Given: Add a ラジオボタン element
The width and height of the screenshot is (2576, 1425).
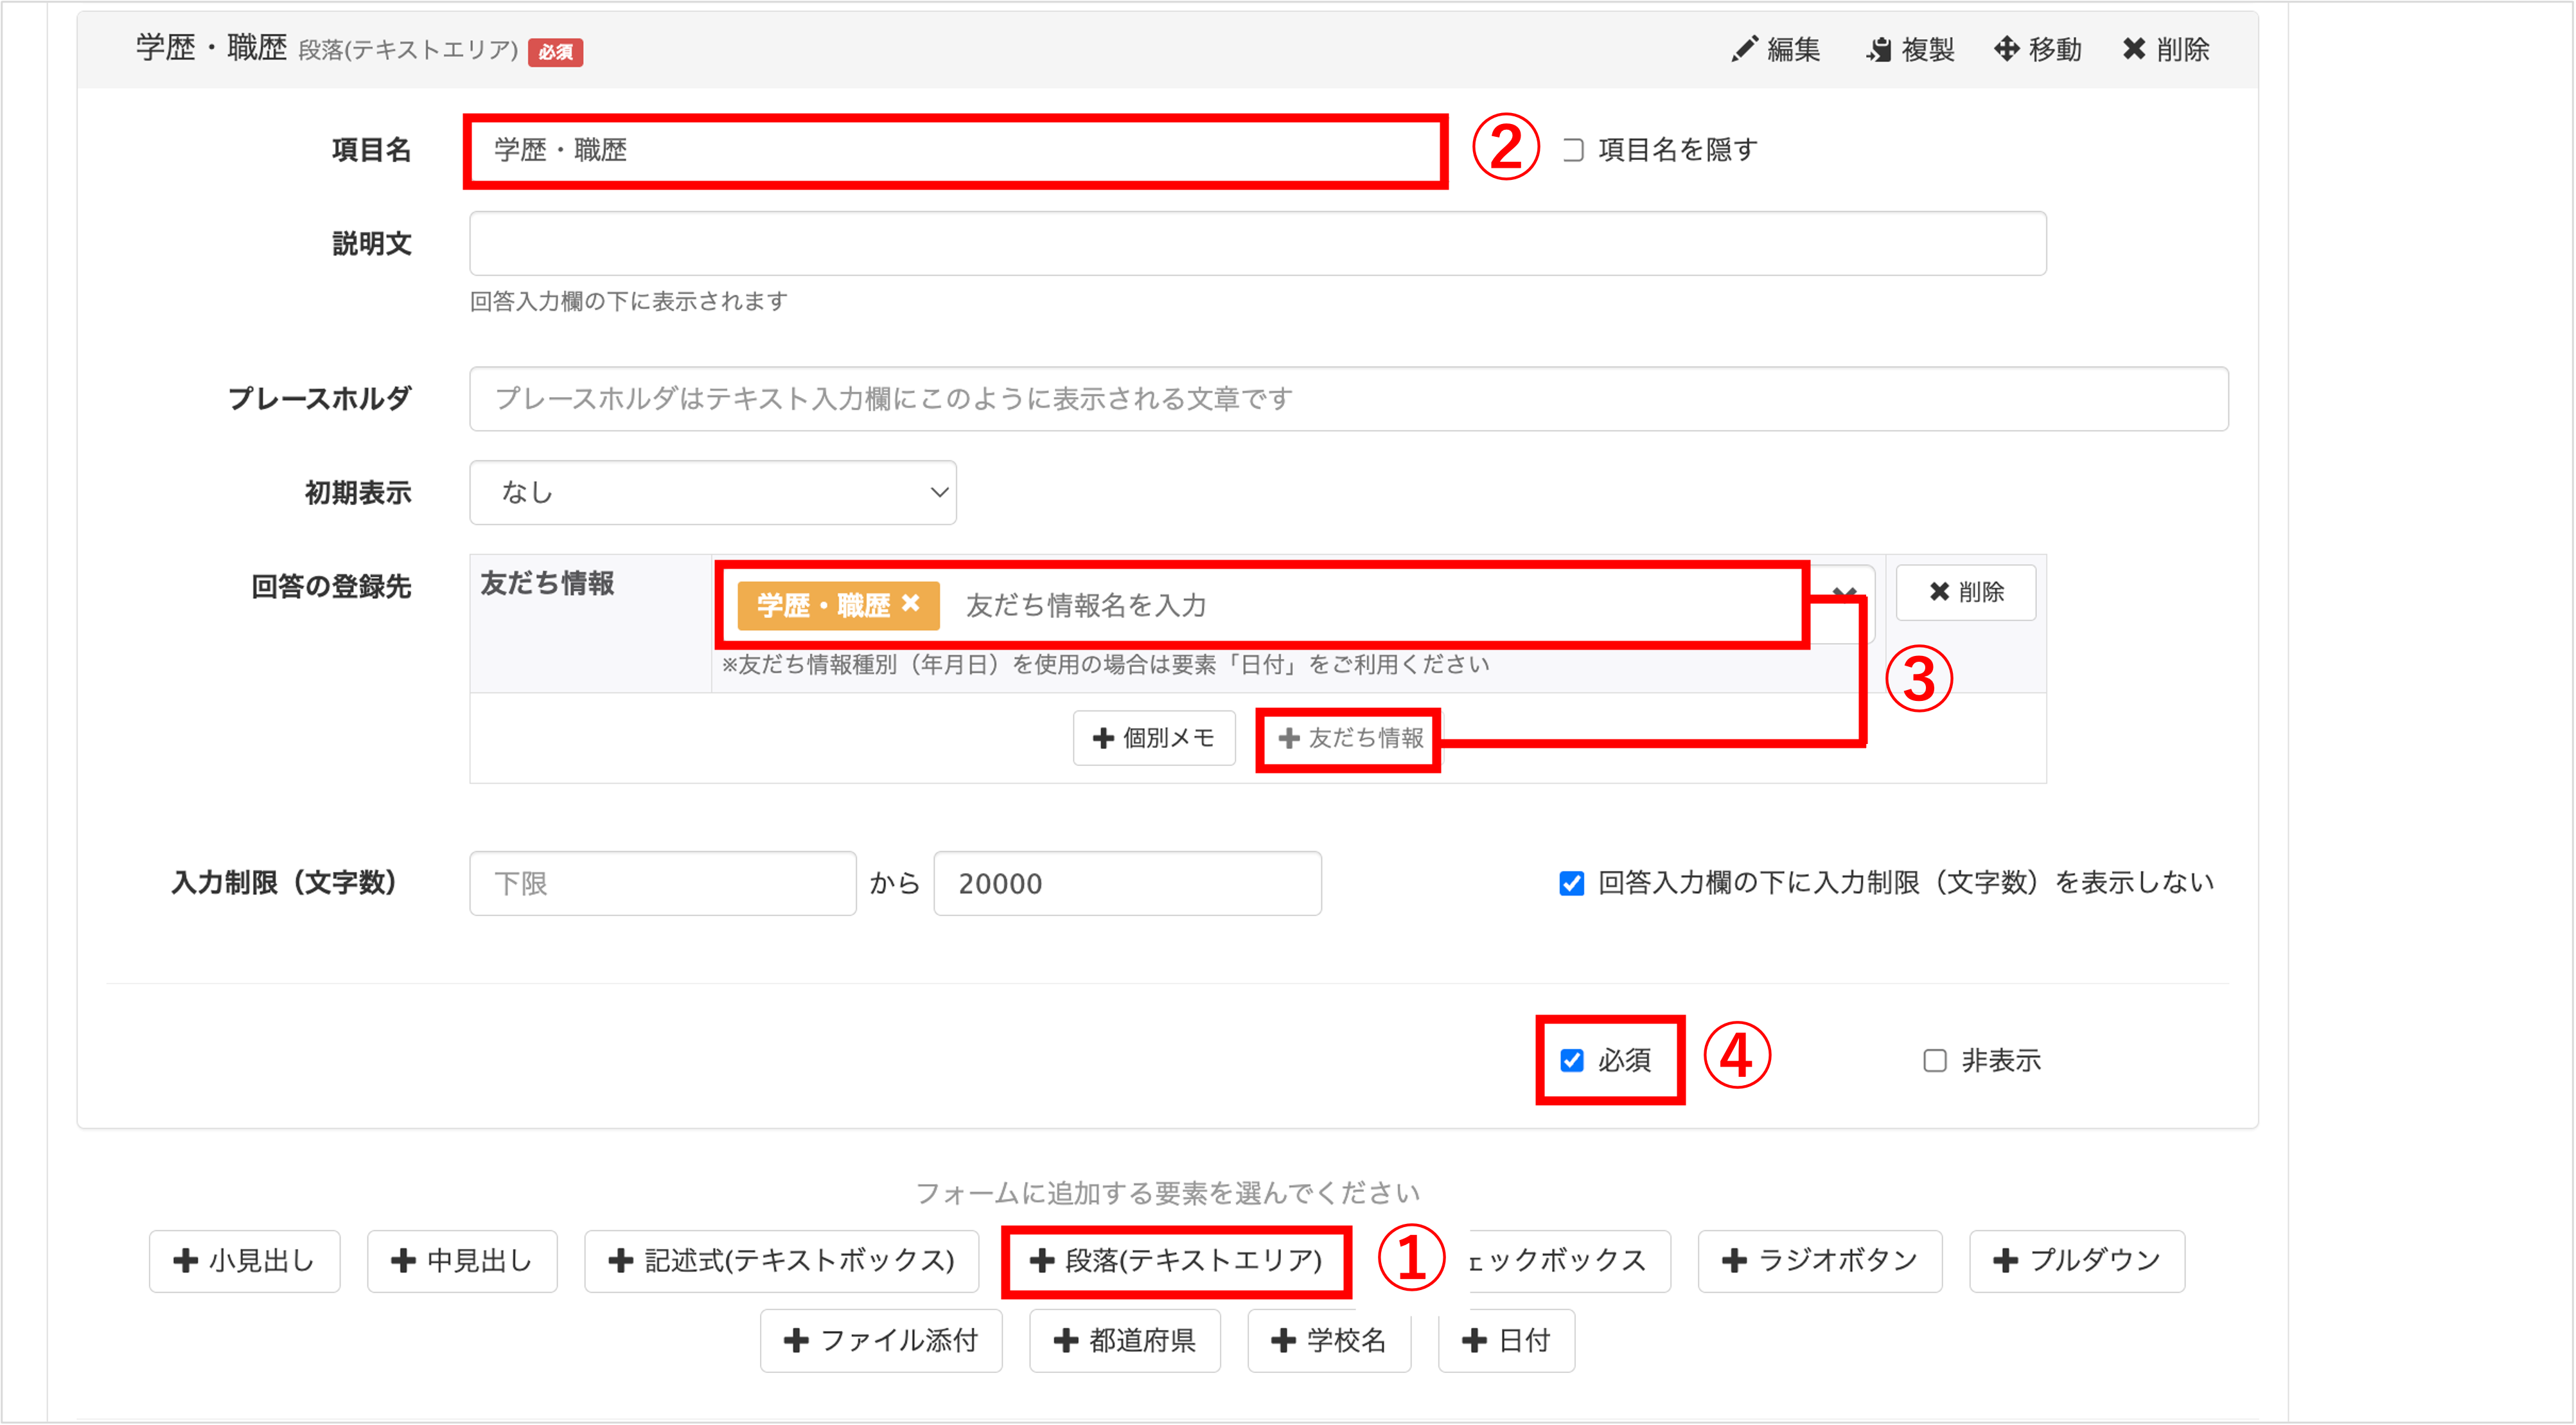Looking at the screenshot, I should [1820, 1261].
